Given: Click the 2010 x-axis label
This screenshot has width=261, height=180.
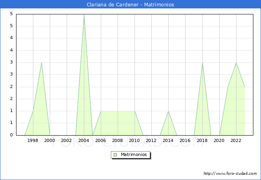Looking at the screenshot, I should click(135, 140).
